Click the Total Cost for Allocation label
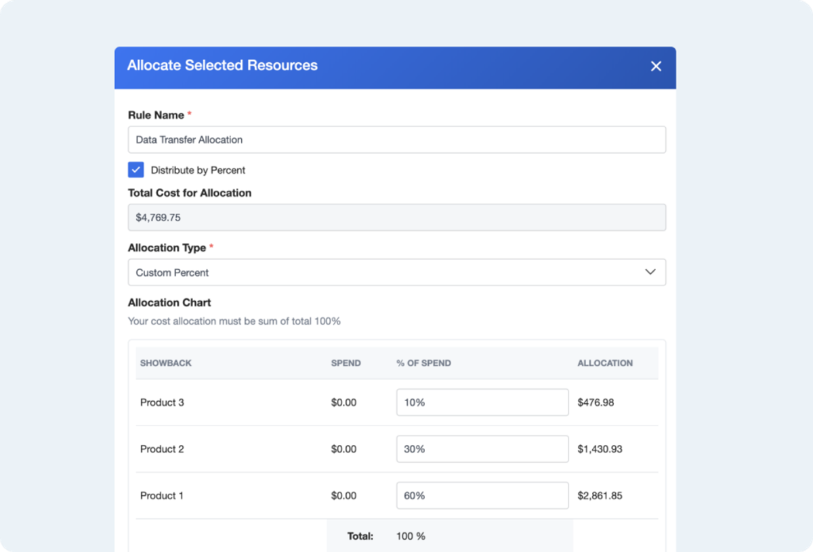 tap(190, 193)
